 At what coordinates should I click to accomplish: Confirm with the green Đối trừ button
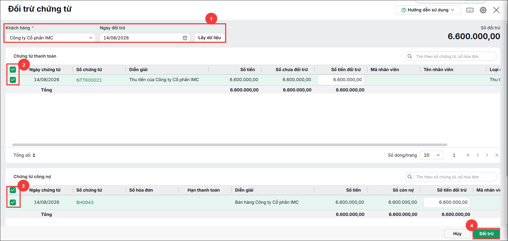486,234
